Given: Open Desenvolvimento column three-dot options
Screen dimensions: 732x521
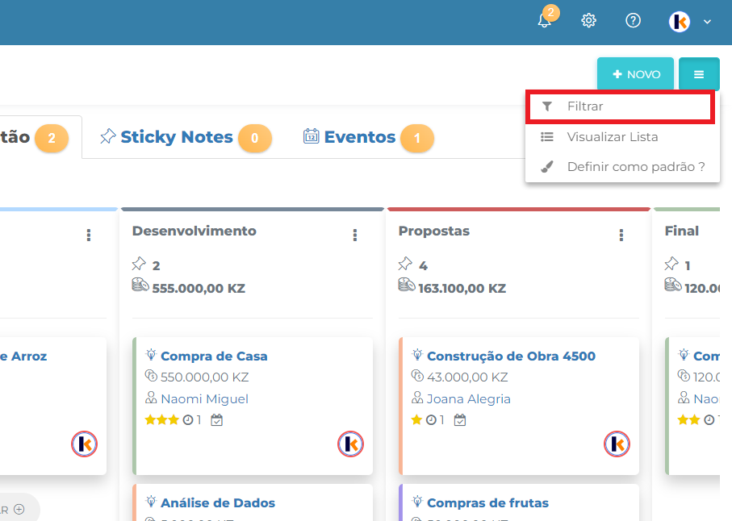Looking at the screenshot, I should coord(355,235).
